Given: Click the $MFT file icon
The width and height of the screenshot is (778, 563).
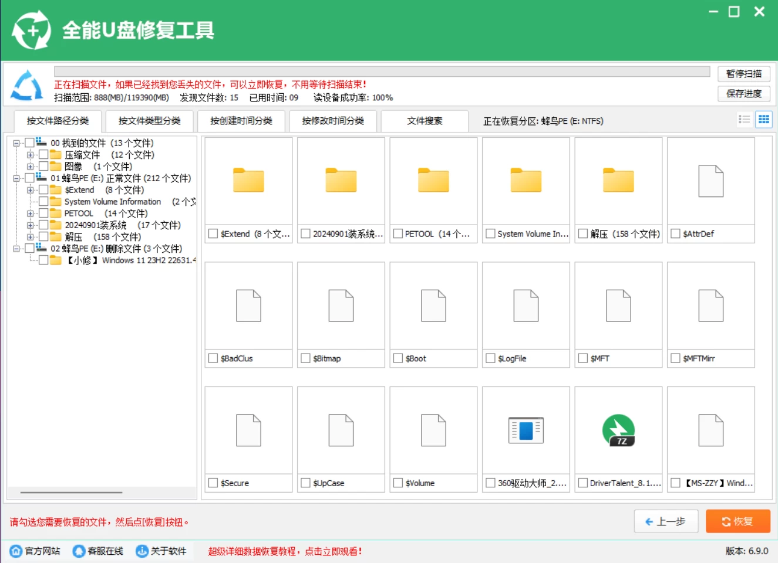Looking at the screenshot, I should click(x=618, y=306).
